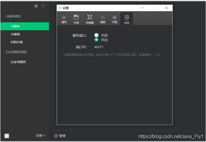The width and height of the screenshot is (206, 142).
Task: Close the launcher with the sidebar X icon
Action: click(43, 6)
